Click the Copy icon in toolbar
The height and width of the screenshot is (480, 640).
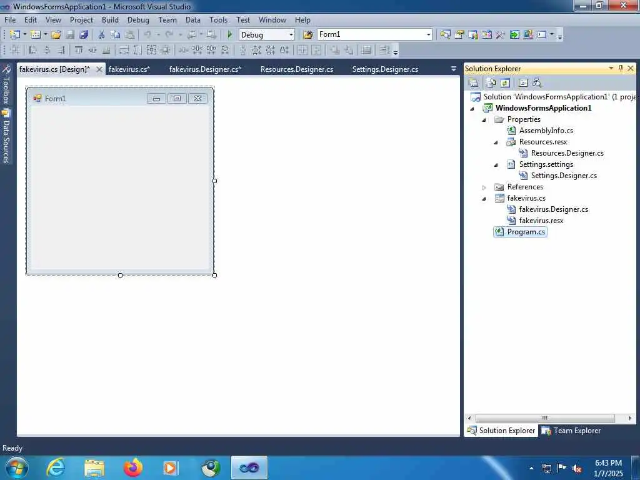coord(116,35)
